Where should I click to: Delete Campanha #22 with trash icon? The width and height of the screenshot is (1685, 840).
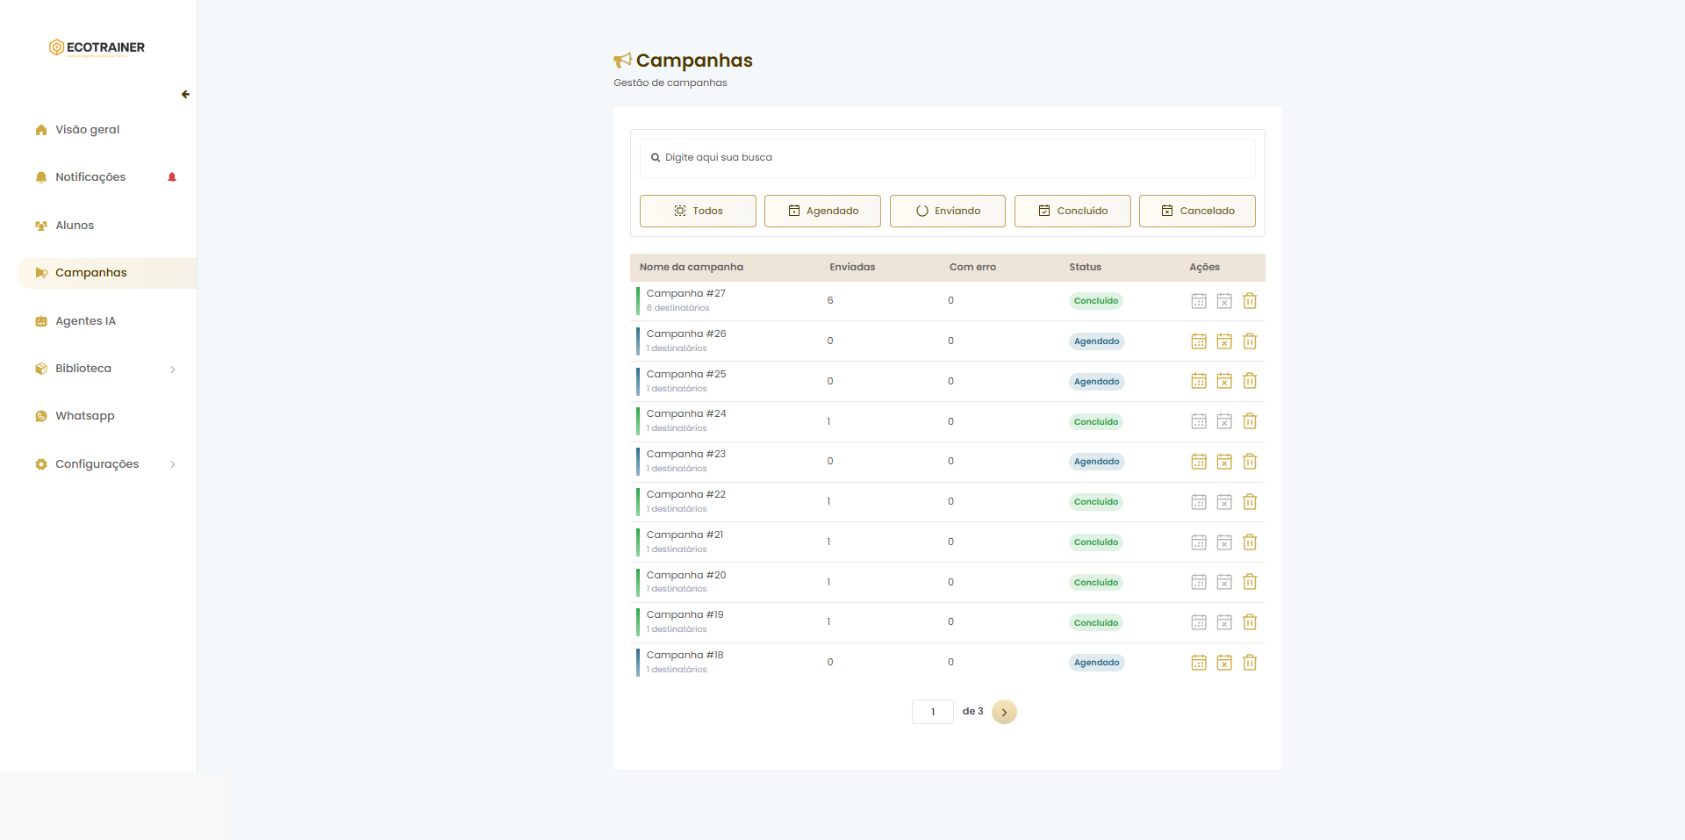(x=1250, y=502)
